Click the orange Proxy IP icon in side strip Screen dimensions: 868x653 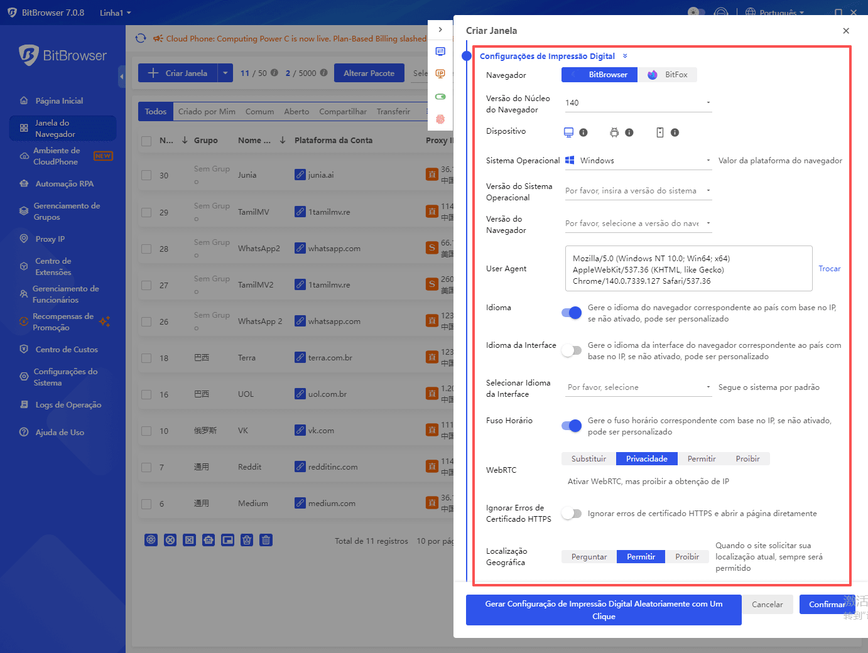440,73
